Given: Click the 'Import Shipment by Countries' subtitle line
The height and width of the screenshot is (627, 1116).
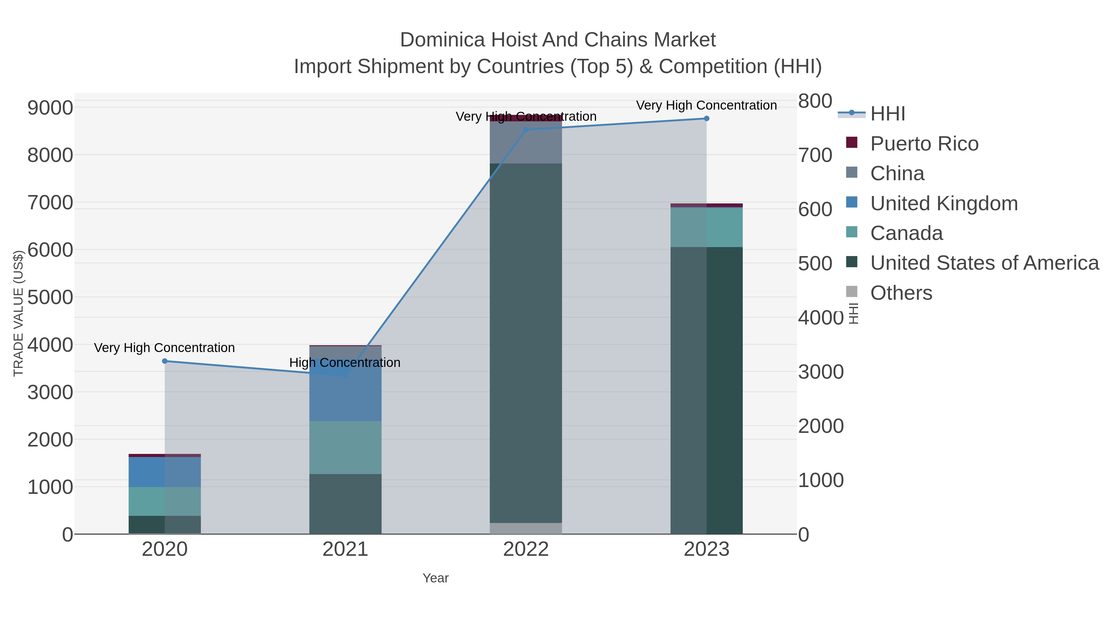Looking at the screenshot, I should point(558,67).
